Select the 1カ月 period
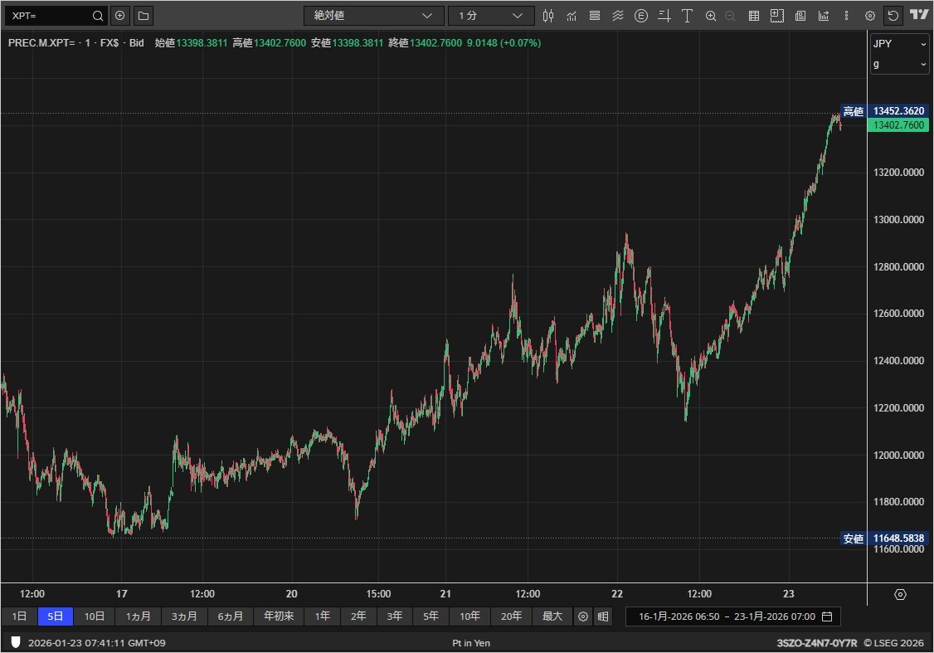Screen dimensions: 934x653 [x=139, y=616]
